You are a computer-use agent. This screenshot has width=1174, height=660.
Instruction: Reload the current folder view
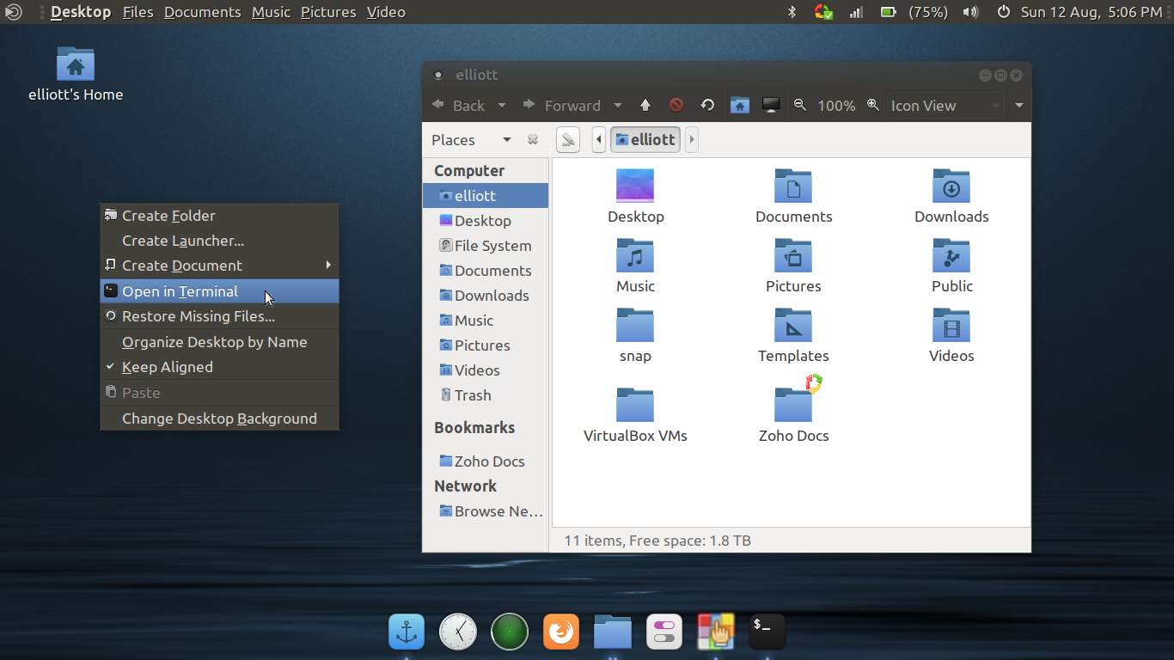(x=707, y=106)
